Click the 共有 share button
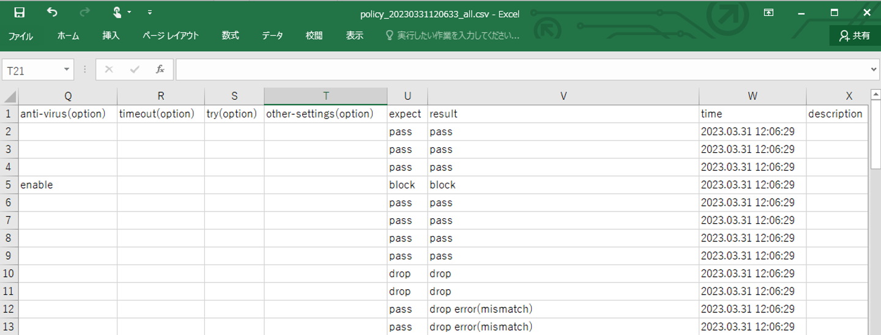Screen dimensions: 881x335 coord(855,36)
